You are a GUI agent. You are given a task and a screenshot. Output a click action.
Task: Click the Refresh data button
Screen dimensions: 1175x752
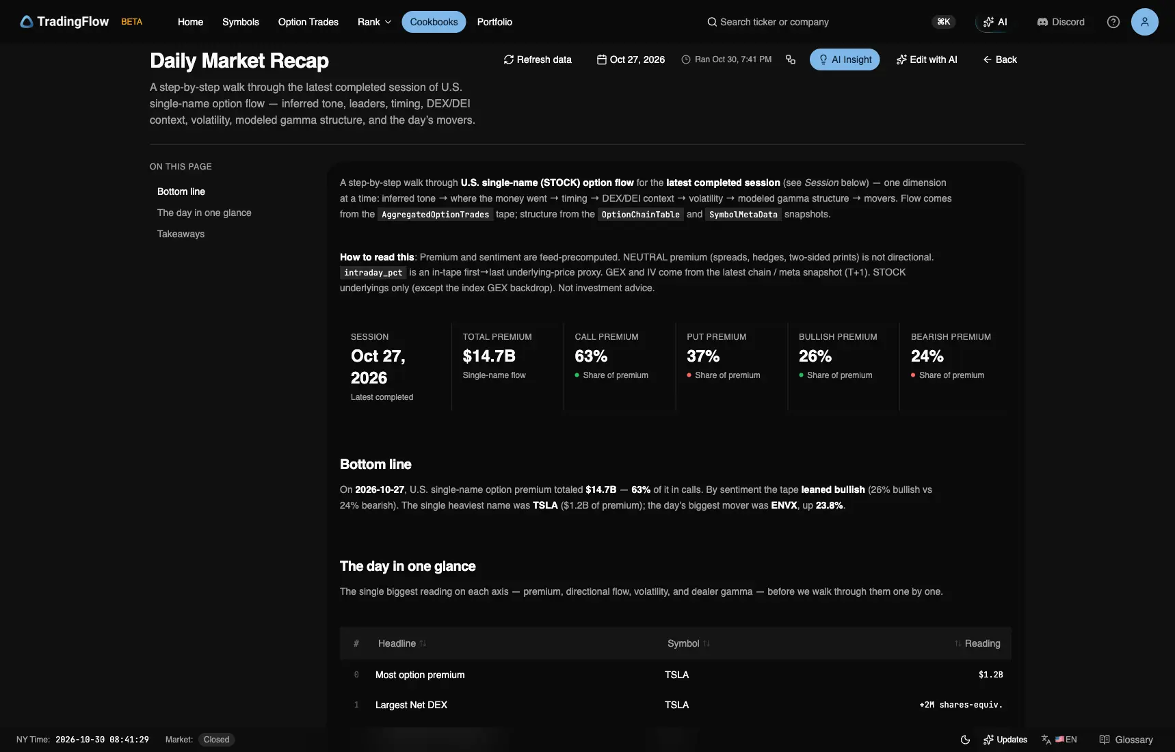[538, 59]
